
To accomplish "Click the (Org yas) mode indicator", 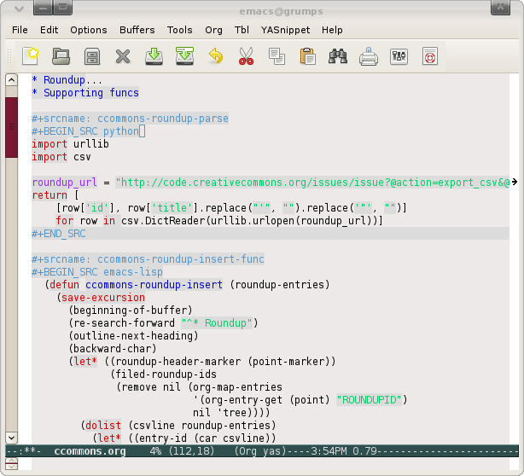I will point(260,451).
